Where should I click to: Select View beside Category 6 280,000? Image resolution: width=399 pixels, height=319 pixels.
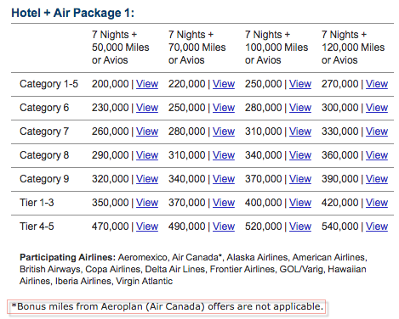[300, 108]
